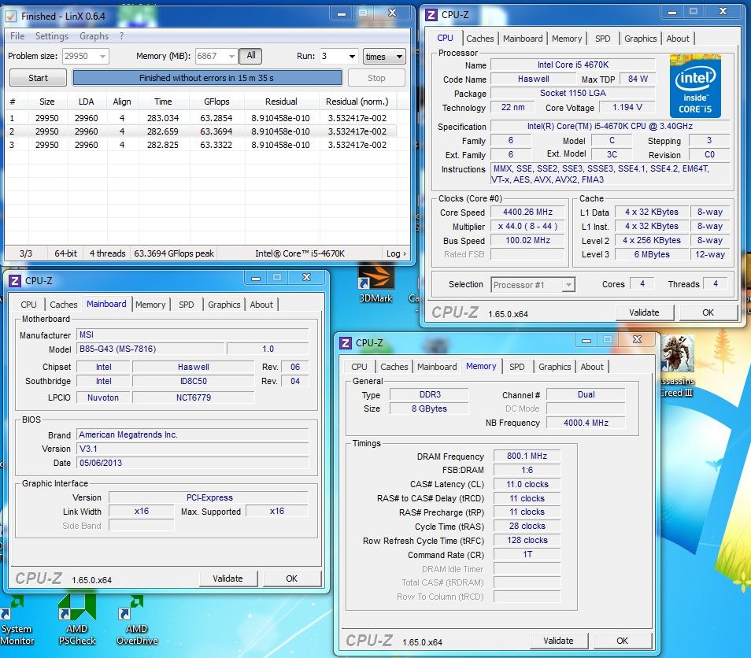Click the LinX title bar application icon
The width and height of the screenshot is (751, 658).
point(11,15)
